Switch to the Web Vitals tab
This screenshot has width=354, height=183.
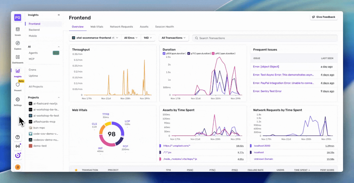pyautogui.click(x=97, y=26)
